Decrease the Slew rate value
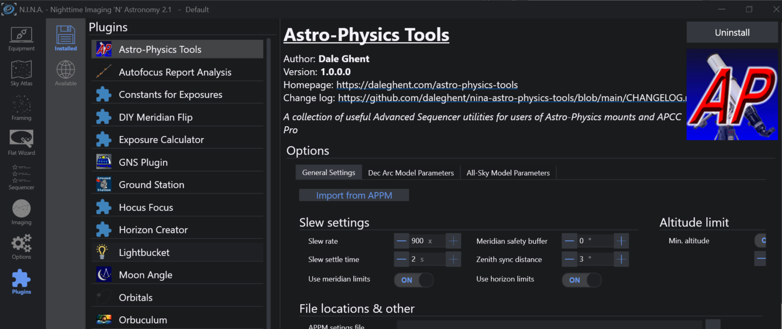This screenshot has width=782, height=329. 402,241
